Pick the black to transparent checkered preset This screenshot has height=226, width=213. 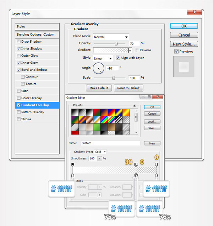coord(82,112)
